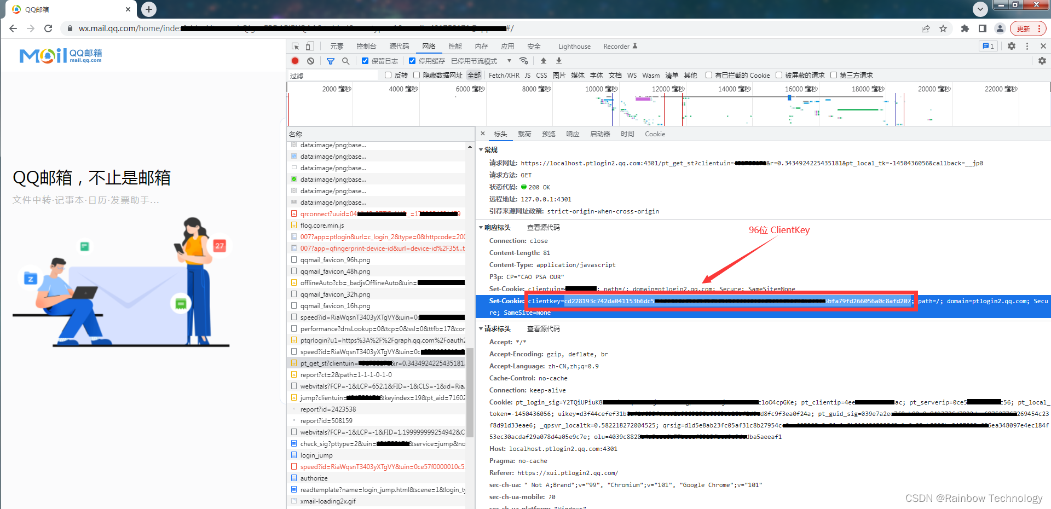The height and width of the screenshot is (509, 1051).
Task: Switch to the 元素 DevTools tab
Action: (x=337, y=47)
